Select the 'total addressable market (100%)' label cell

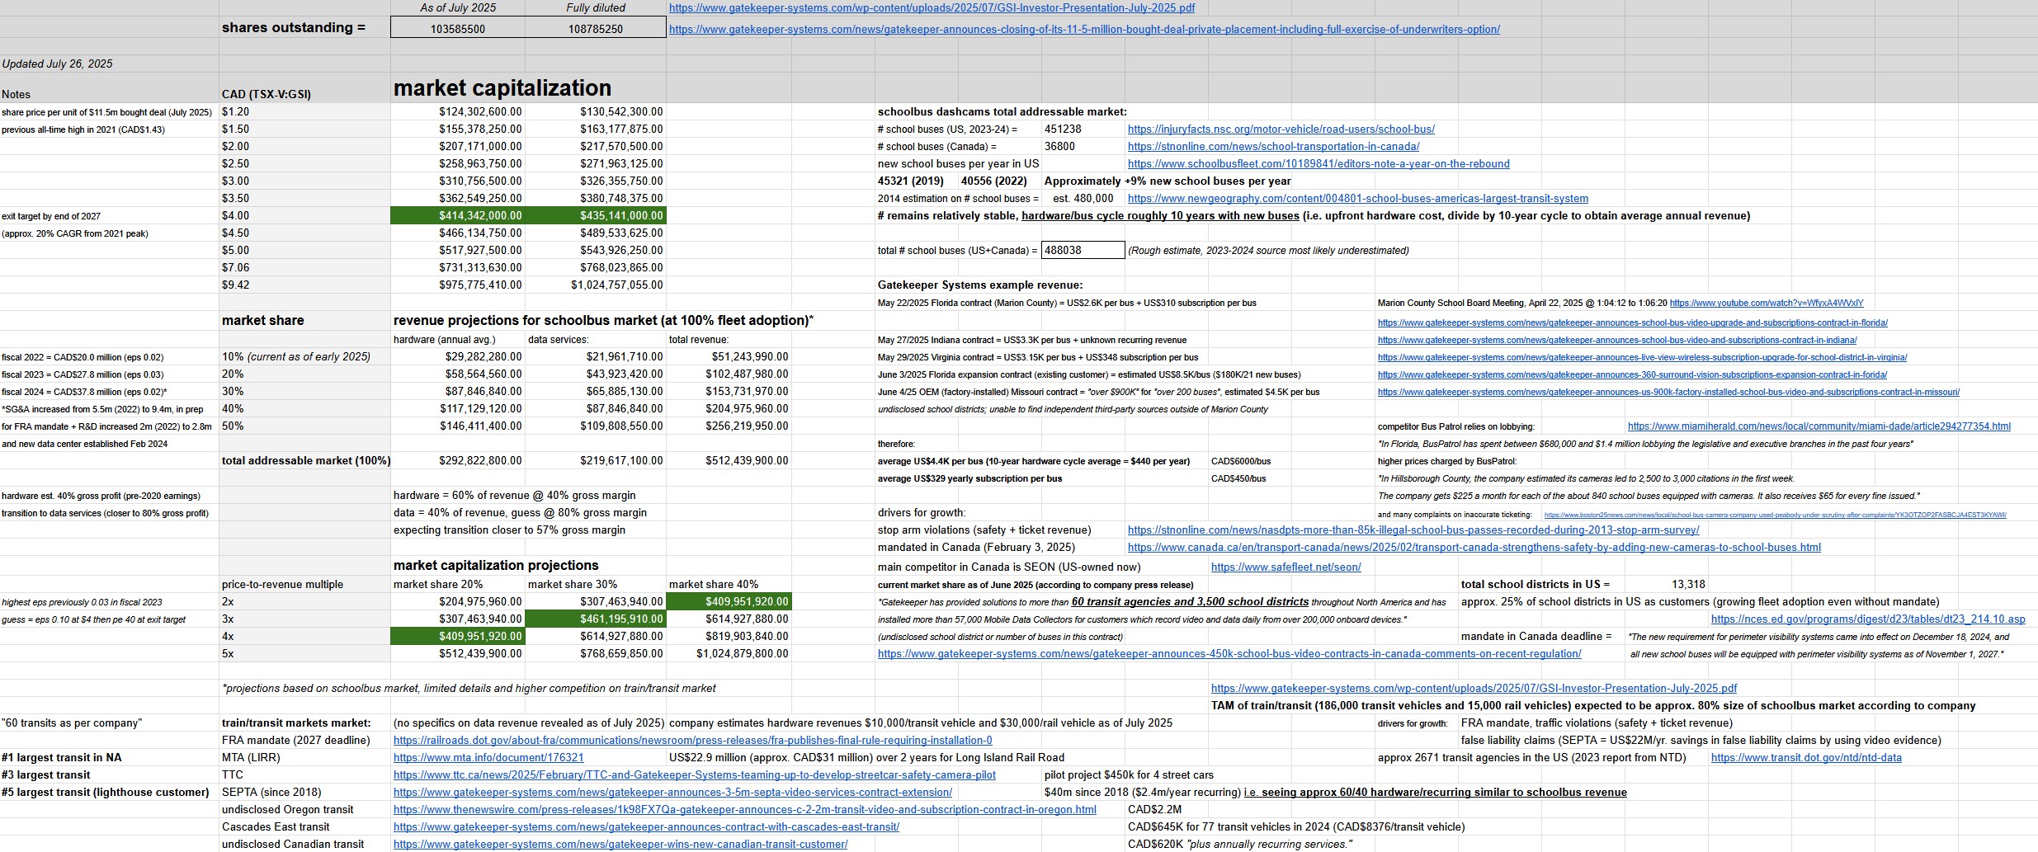(x=304, y=461)
